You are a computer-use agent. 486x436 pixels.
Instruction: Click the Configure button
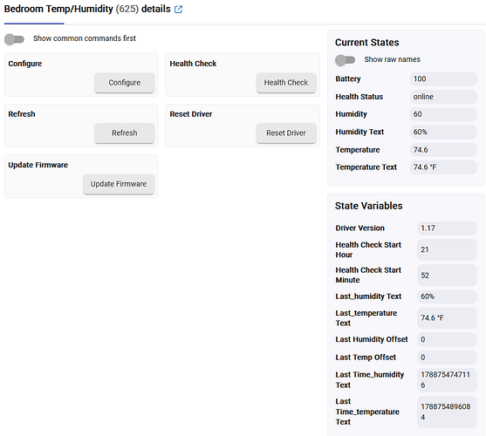tap(124, 83)
